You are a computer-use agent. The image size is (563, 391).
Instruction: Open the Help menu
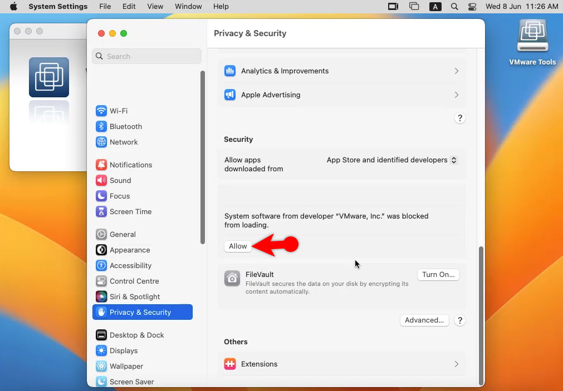[x=221, y=7]
